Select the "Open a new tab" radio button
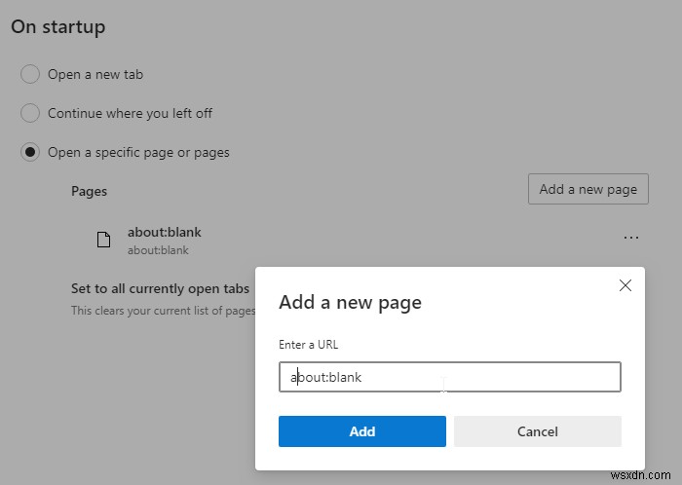682x485 pixels. [30, 74]
